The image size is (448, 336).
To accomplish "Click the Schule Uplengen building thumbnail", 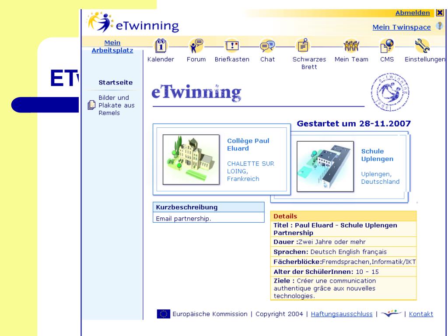I will click(325, 166).
